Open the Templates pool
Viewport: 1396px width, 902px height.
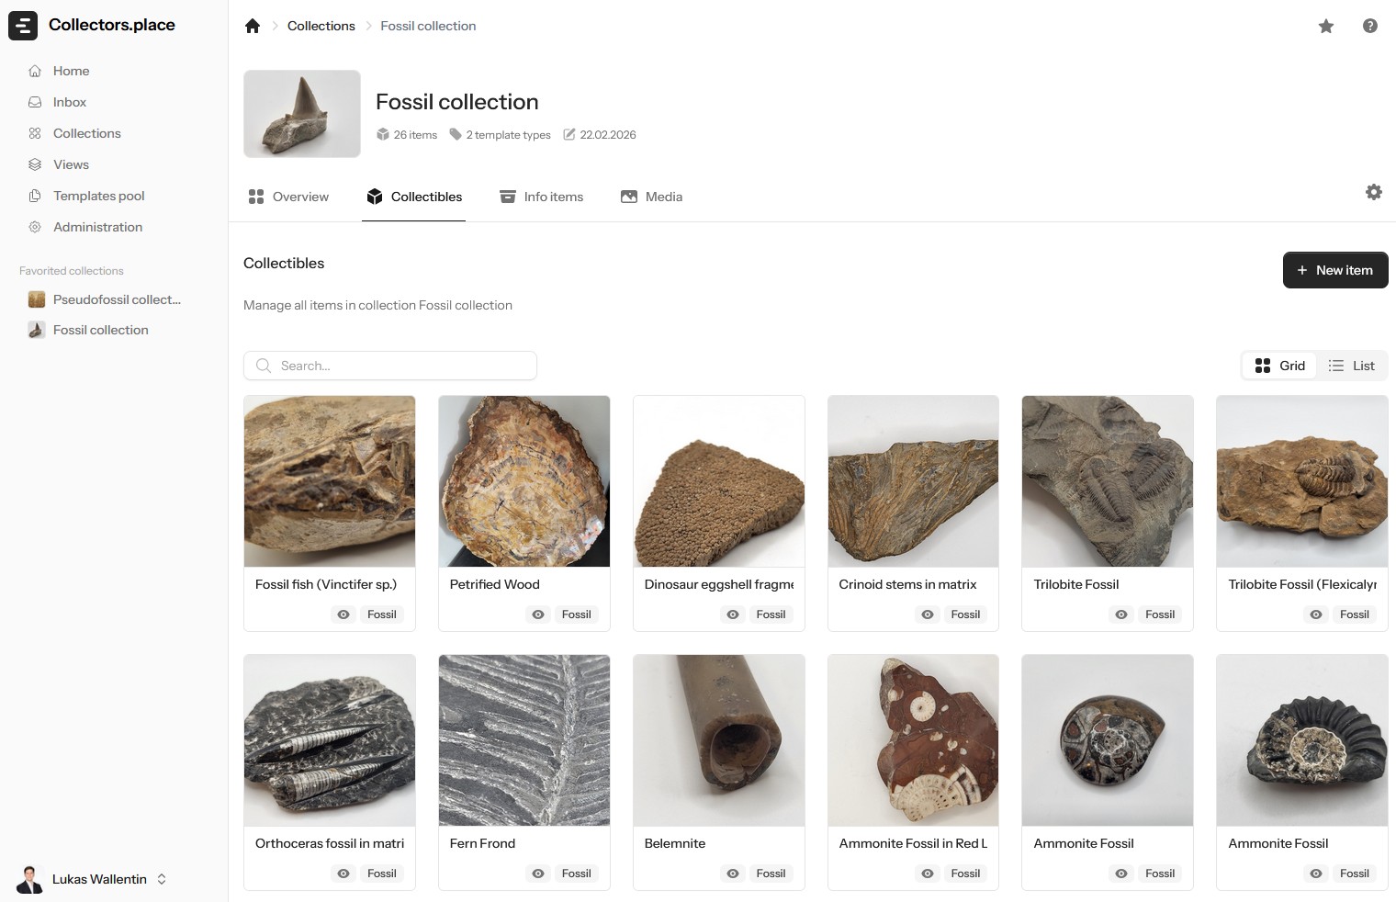pyautogui.click(x=97, y=196)
